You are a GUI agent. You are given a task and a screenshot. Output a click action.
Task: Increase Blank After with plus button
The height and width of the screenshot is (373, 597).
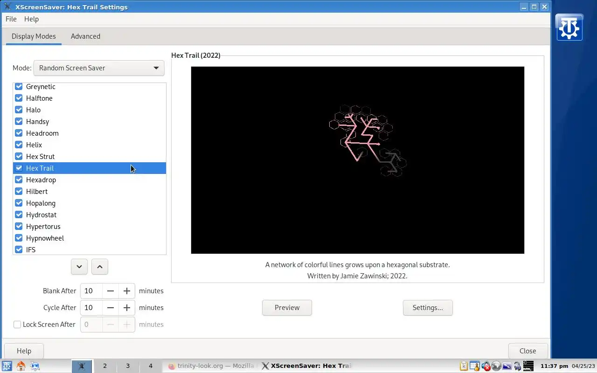[127, 291]
